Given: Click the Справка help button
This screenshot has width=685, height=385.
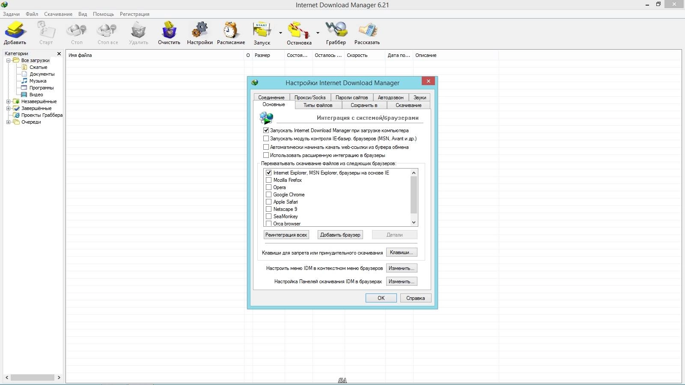Looking at the screenshot, I should [416, 298].
